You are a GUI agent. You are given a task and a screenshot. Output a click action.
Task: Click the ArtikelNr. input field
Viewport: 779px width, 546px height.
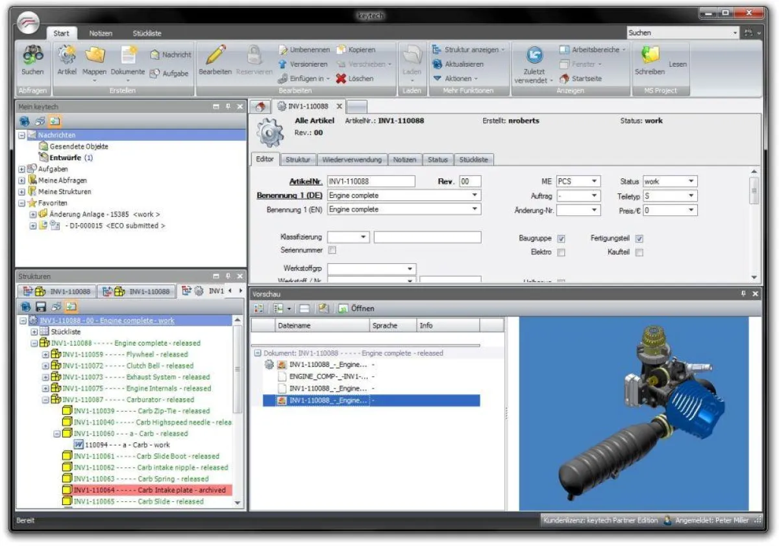(371, 182)
